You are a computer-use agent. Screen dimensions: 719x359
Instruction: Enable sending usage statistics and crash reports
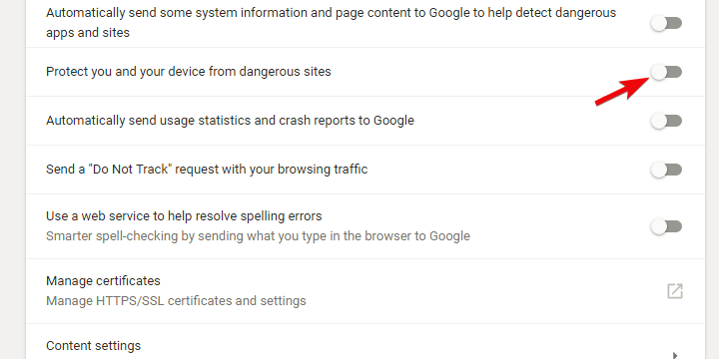(x=666, y=121)
